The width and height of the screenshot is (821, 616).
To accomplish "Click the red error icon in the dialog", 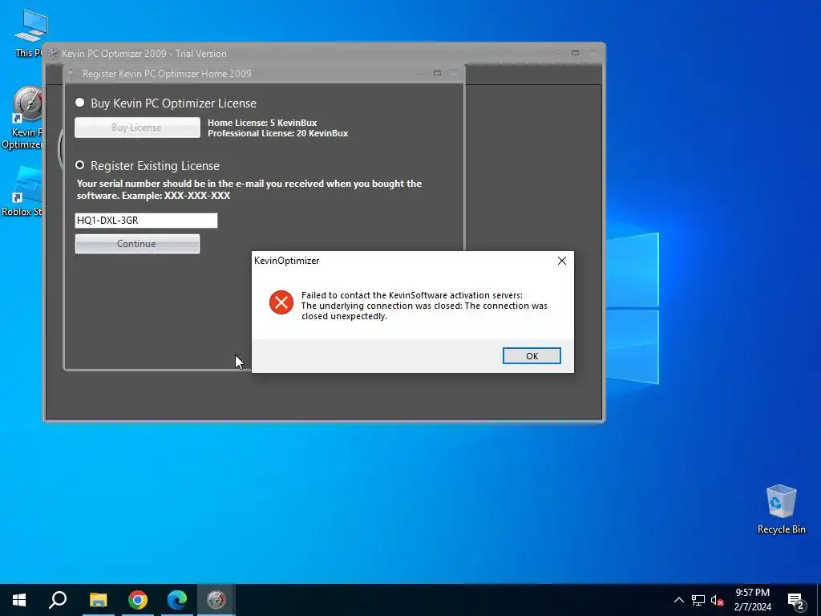I will point(281,302).
